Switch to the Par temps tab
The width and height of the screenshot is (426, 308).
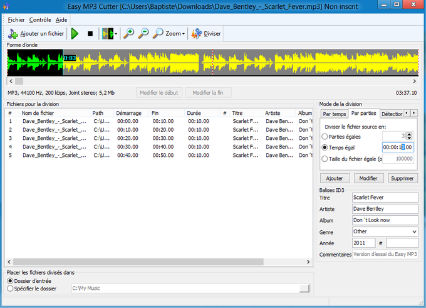[x=334, y=114]
